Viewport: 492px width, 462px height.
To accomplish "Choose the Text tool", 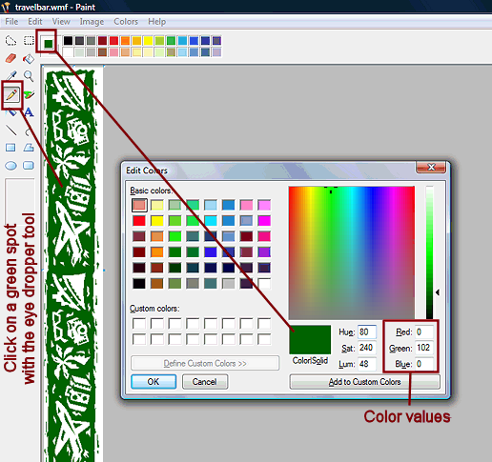I will (x=29, y=112).
